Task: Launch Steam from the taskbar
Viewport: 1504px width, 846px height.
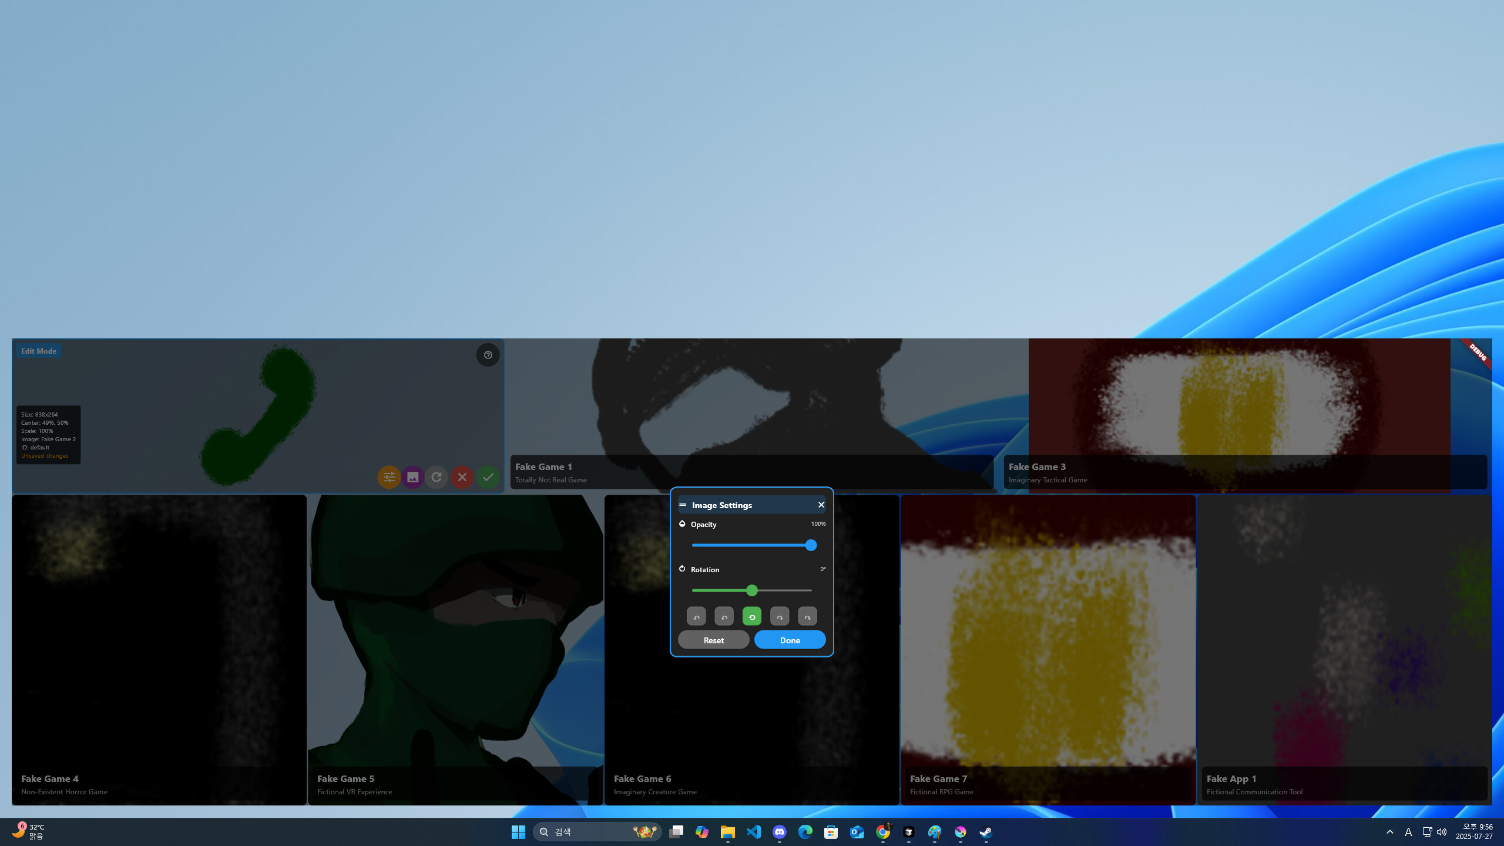Action: (986, 831)
